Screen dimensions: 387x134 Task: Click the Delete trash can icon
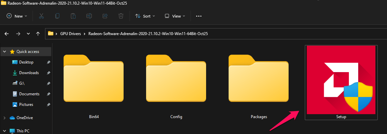pyautogui.click(x=121, y=16)
